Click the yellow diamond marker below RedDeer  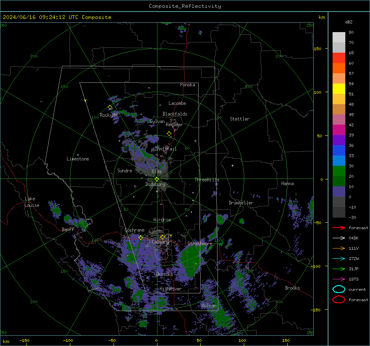[x=169, y=133]
